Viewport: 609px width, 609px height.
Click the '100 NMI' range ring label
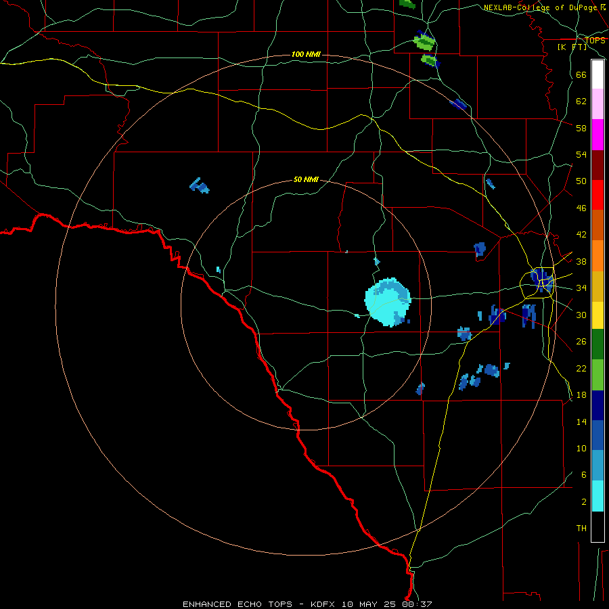306,54
